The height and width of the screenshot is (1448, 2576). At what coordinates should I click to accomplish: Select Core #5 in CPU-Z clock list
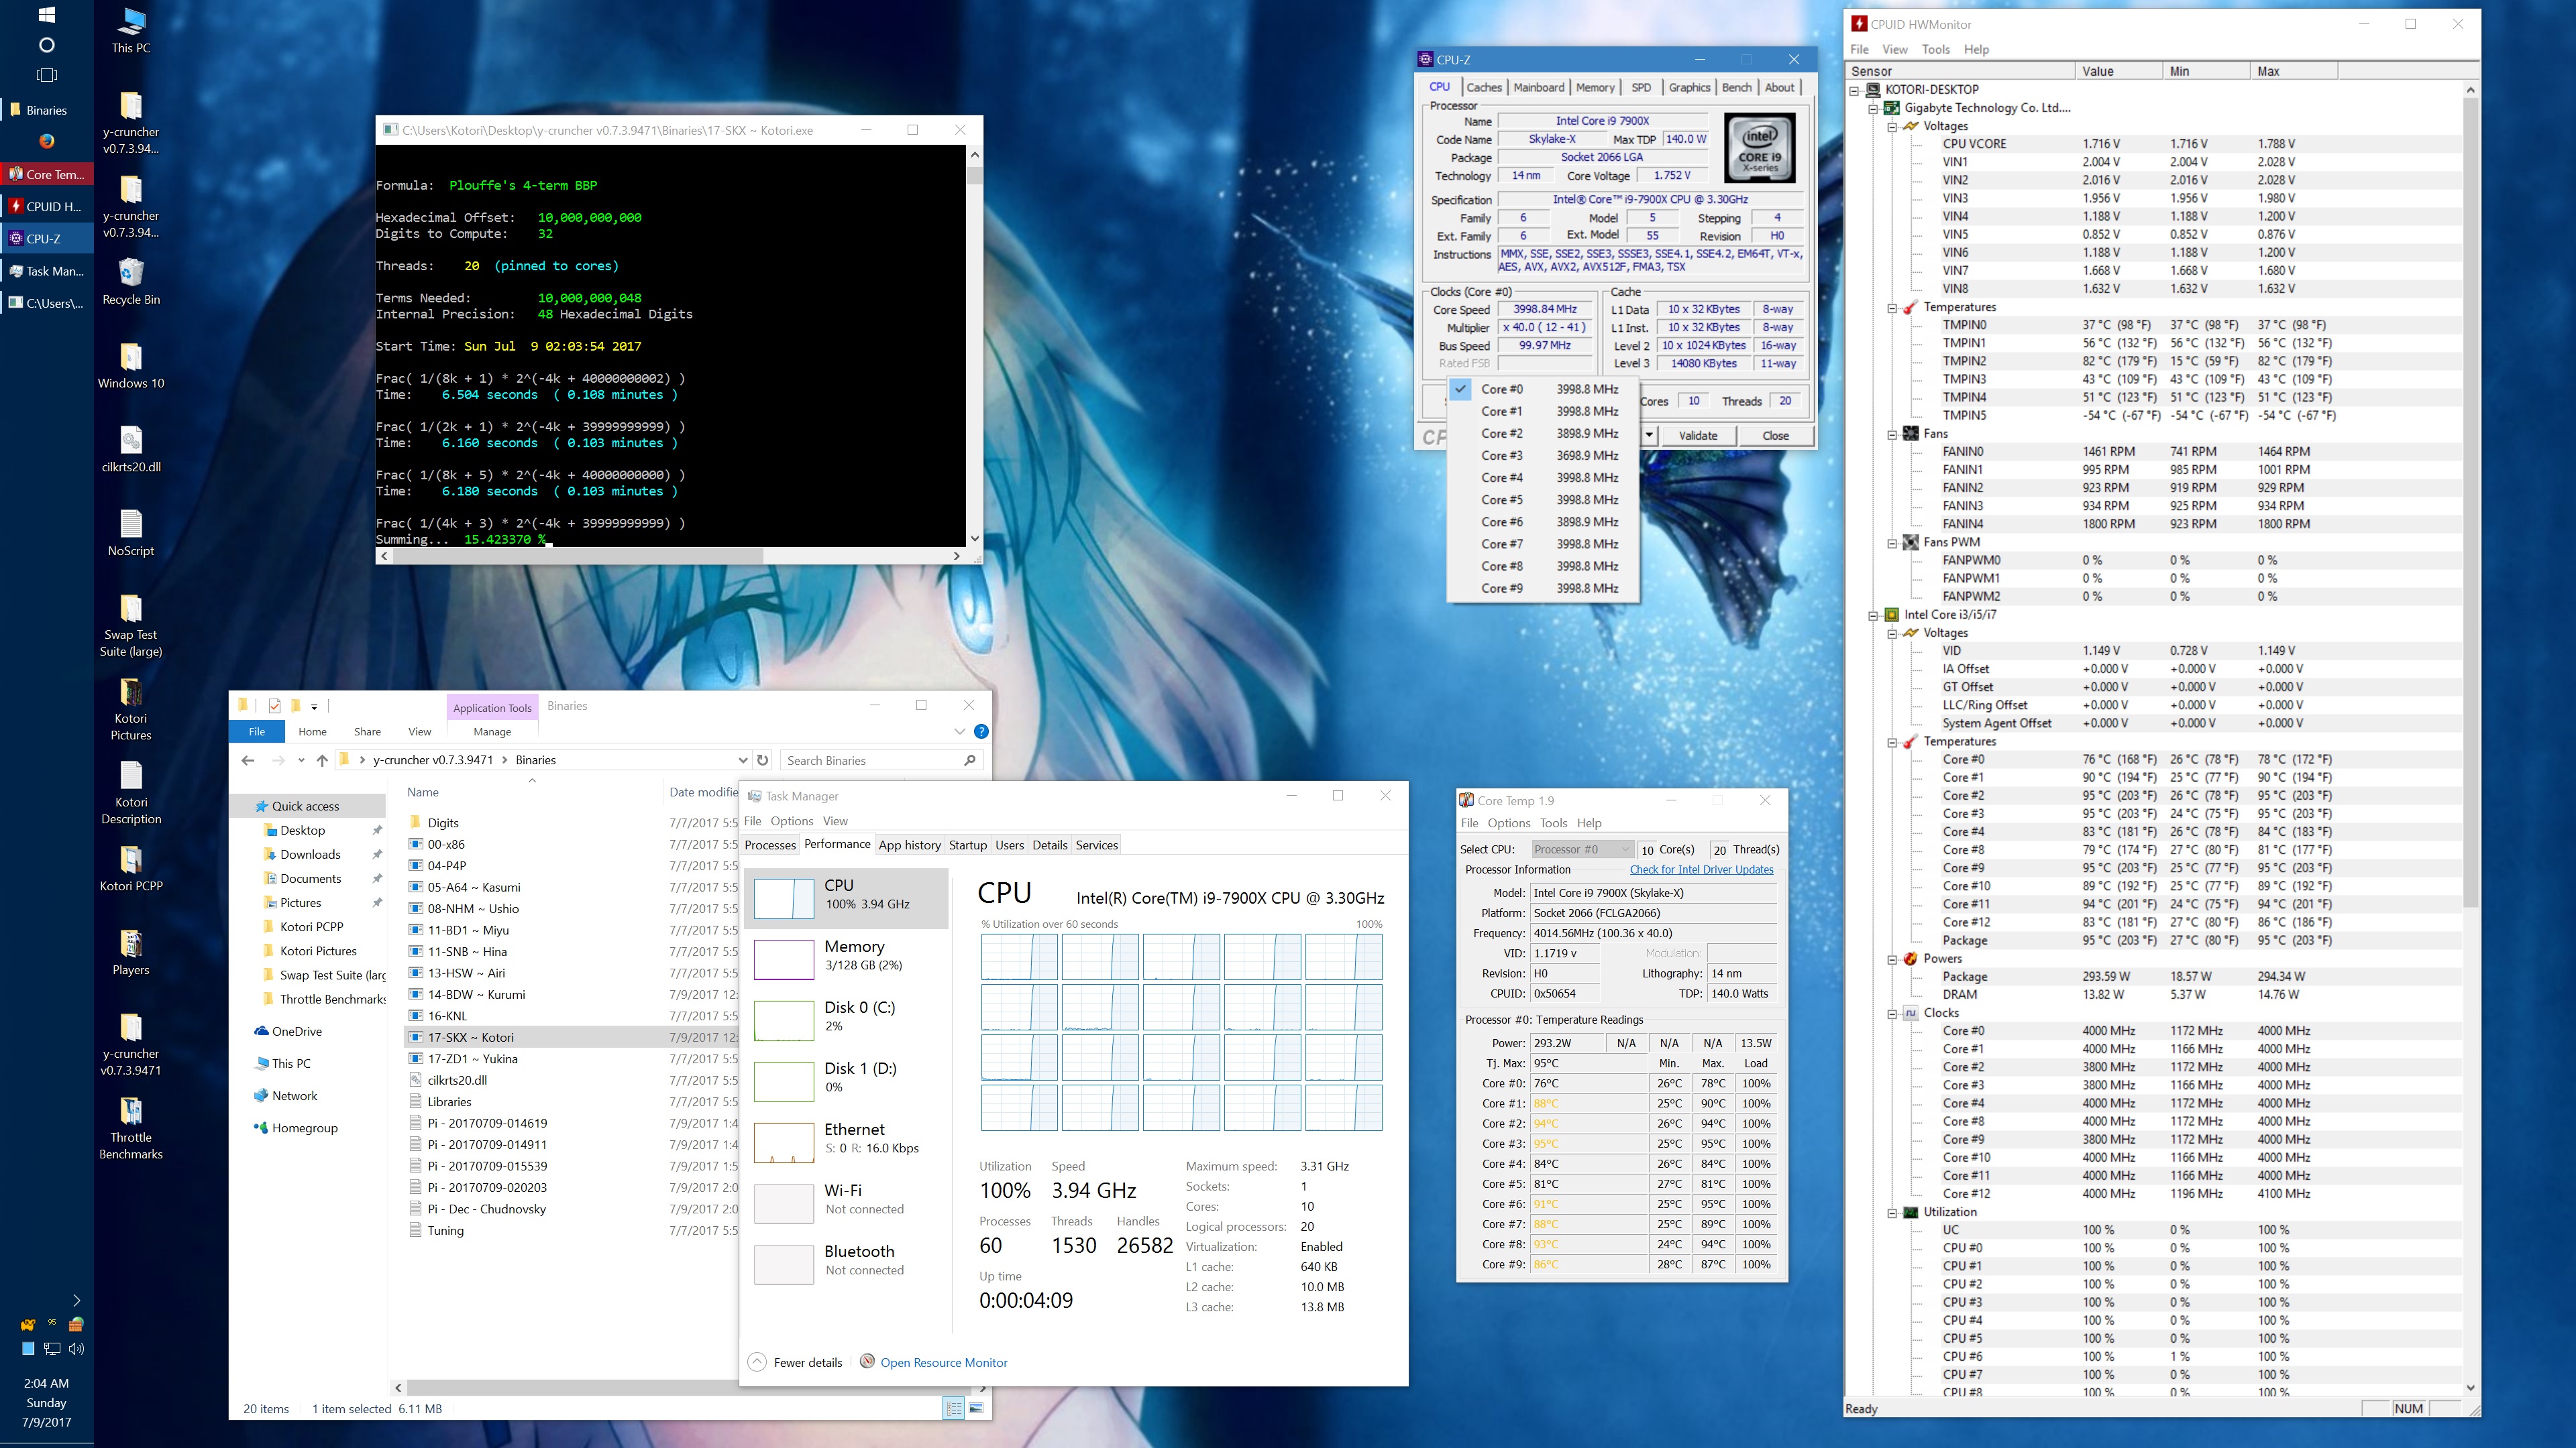(x=1501, y=499)
